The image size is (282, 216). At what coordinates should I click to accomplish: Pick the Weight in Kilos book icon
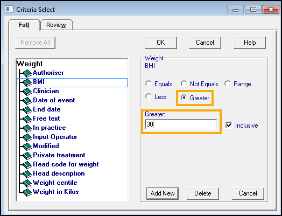click(x=27, y=192)
